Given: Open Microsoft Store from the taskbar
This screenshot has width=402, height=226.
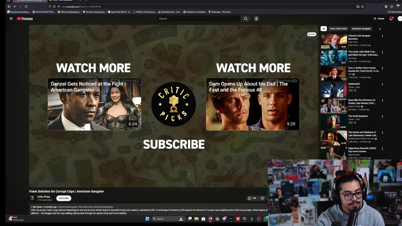Looking at the screenshot, I should click(x=204, y=219).
